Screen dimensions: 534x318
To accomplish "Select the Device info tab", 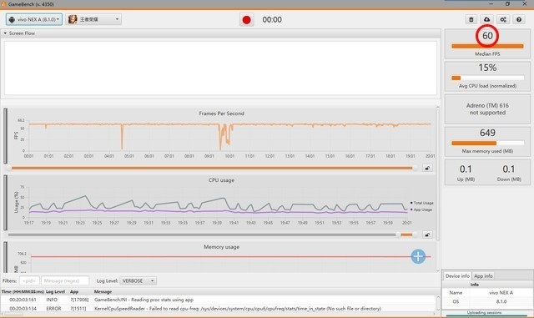I will [457, 275].
